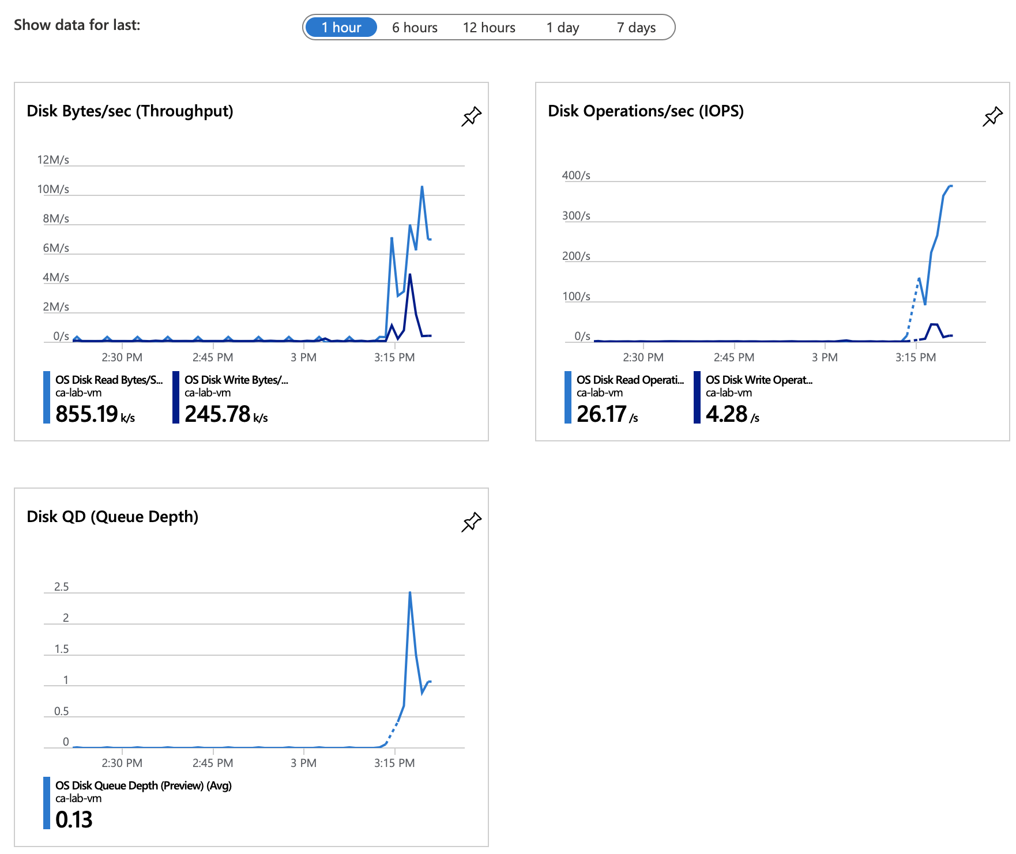This screenshot has width=1016, height=854.
Task: Click OS Disk Read Operations legend color bar
Action: (568, 398)
